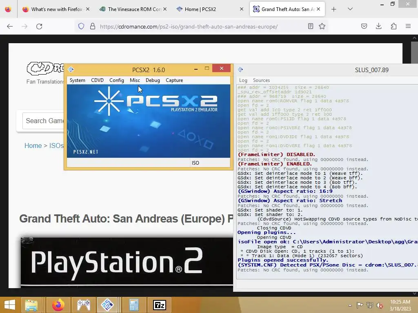
Task: Open Firefox application hamburger menu
Action: click(x=408, y=26)
